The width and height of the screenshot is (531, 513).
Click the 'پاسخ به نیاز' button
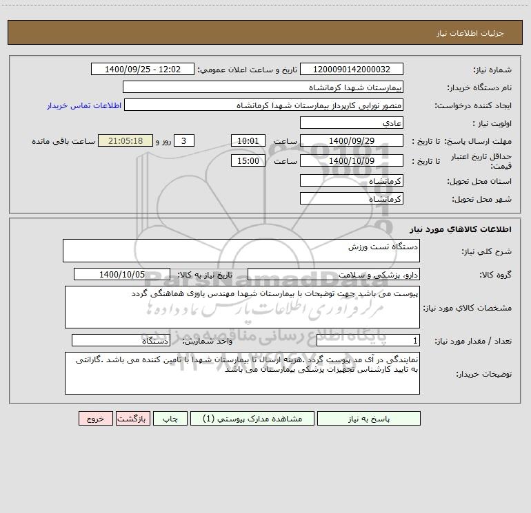coord(369,418)
